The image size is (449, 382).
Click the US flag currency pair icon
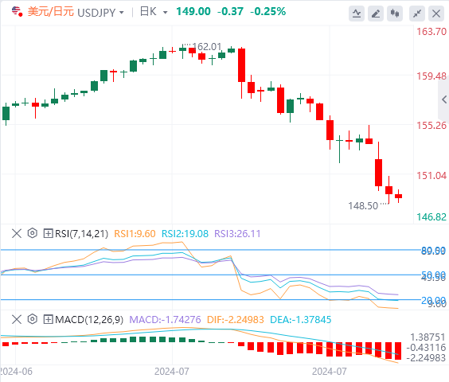pyautogui.click(x=18, y=12)
